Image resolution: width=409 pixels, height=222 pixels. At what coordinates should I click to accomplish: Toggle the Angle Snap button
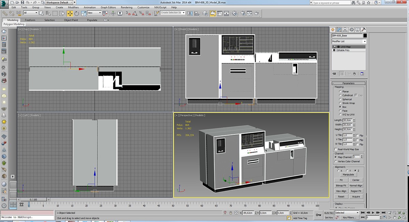click(x=134, y=13)
